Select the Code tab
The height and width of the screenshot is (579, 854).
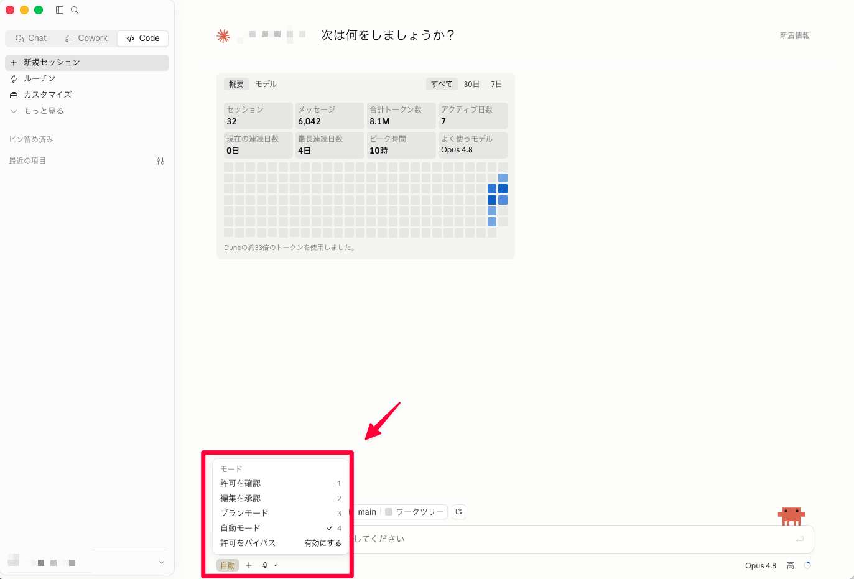[143, 38]
